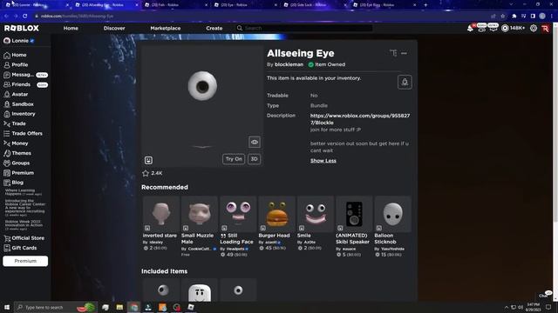The height and width of the screenshot is (313, 558).
Task: Select Marketplace in the top navigation
Action: point(166,28)
